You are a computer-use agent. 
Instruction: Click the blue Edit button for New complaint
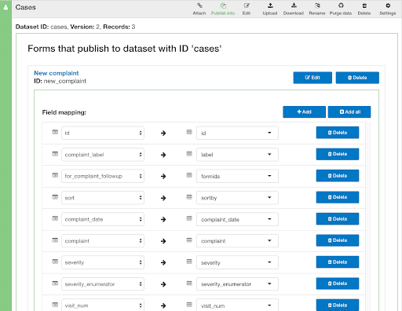coord(312,78)
